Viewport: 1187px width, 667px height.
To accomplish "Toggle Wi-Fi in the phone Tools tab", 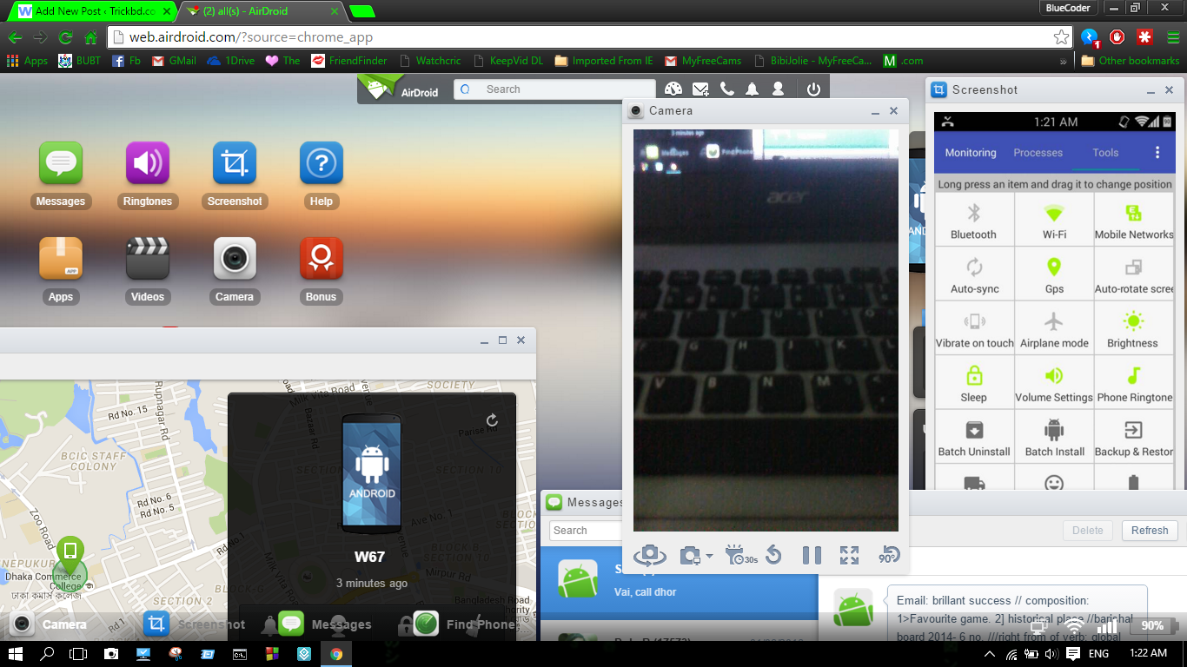I will (1054, 220).
